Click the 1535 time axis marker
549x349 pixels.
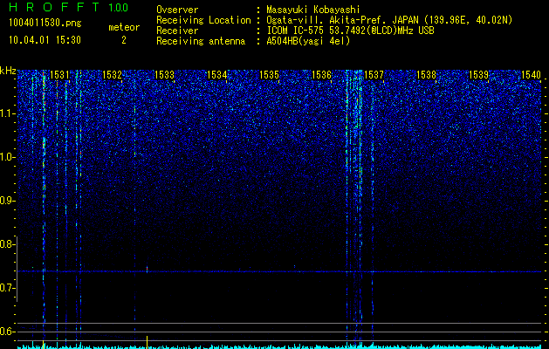[269, 74]
